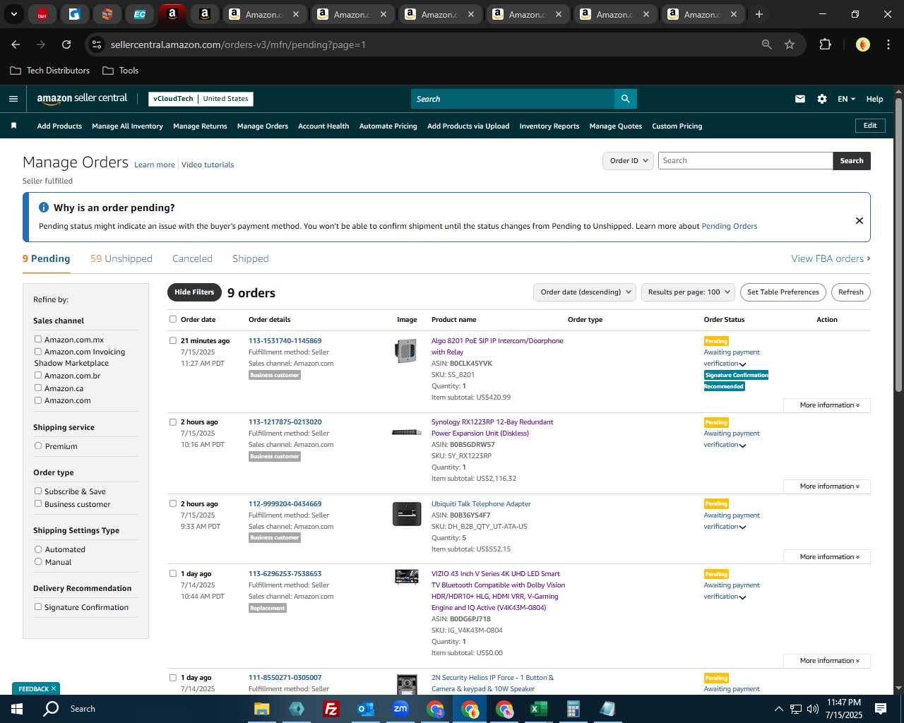904x723 pixels.
Task: Open the View FBA orders link
Action: tap(831, 259)
